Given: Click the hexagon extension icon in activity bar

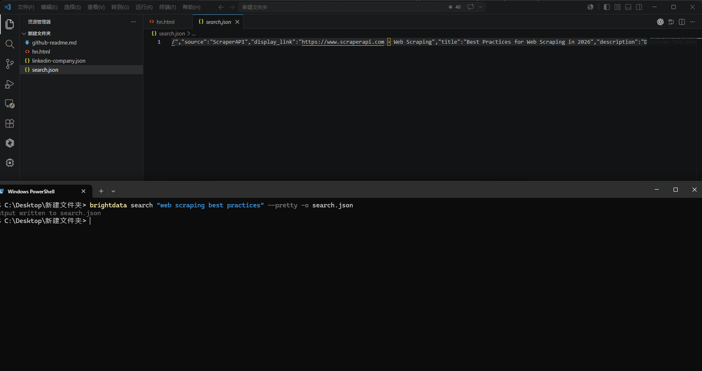Looking at the screenshot, I should click(x=9, y=143).
